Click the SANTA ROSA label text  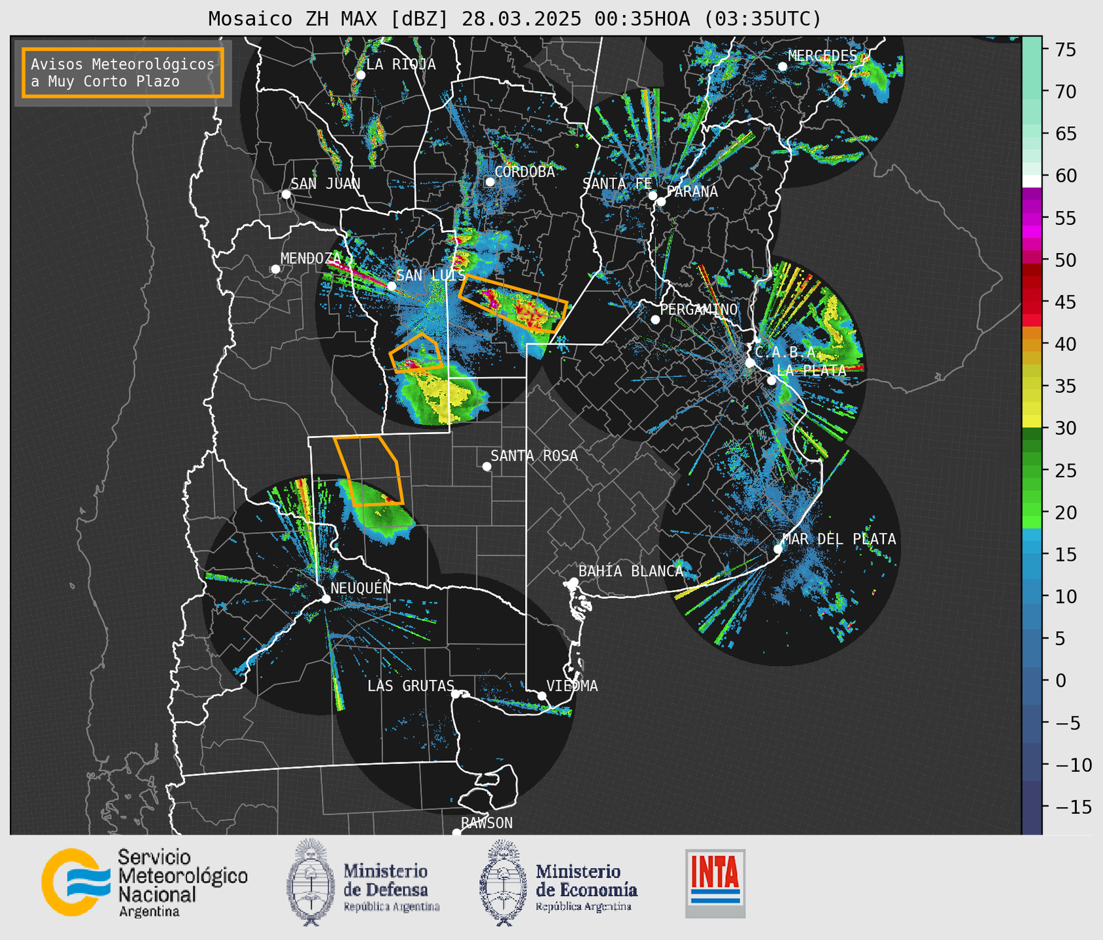(534, 456)
